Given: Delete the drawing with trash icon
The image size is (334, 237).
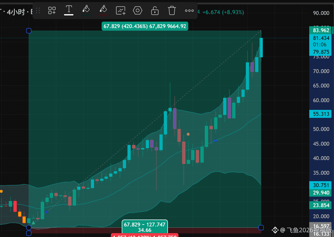Looking at the screenshot, I should [x=172, y=11].
